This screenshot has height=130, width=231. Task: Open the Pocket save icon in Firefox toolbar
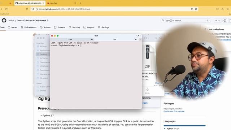tap(217, 9)
